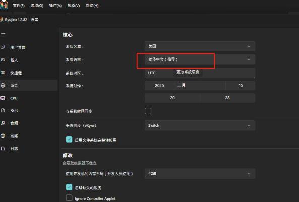Image resolution: width=299 pixels, height=202 pixels.
Task: Click the hour field 20
Action: pyautogui.click(x=172, y=98)
